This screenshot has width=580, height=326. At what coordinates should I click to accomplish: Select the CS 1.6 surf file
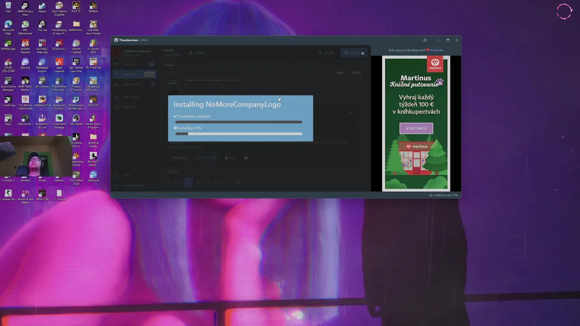pyautogui.click(x=59, y=195)
